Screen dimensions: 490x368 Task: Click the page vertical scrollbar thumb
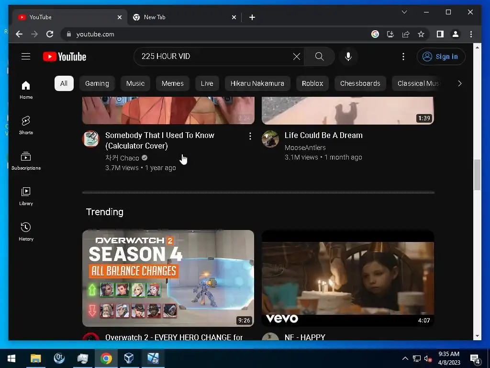[477, 174]
